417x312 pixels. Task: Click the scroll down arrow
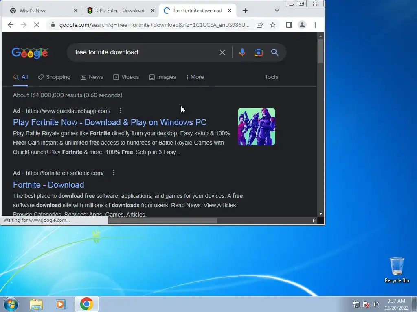click(320, 214)
